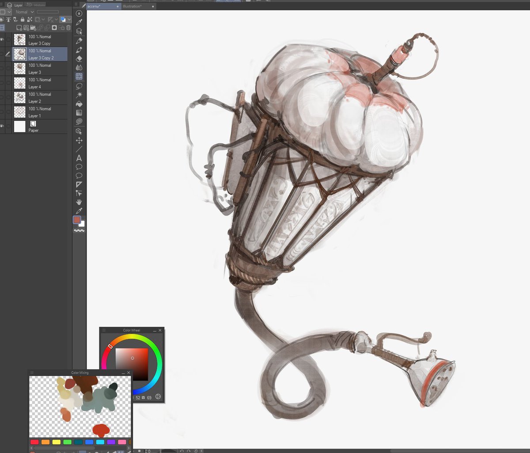Click the New vector layer icon

click(26, 27)
